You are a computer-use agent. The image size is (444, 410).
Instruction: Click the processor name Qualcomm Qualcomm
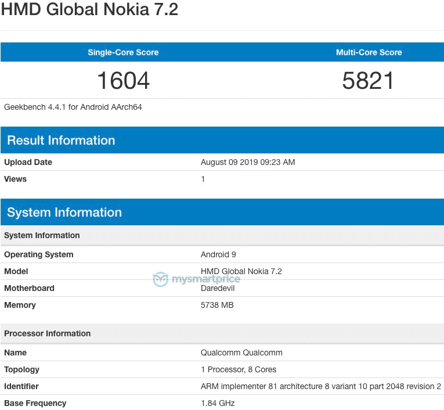click(x=241, y=353)
